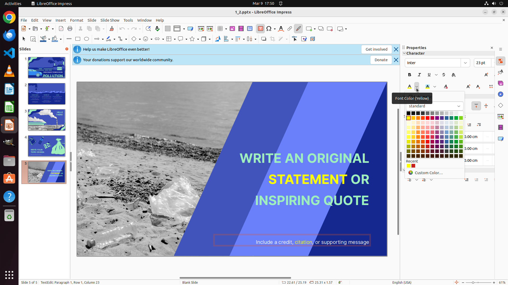Collapse the Character section
This screenshot has height=285, width=508.
click(404, 53)
